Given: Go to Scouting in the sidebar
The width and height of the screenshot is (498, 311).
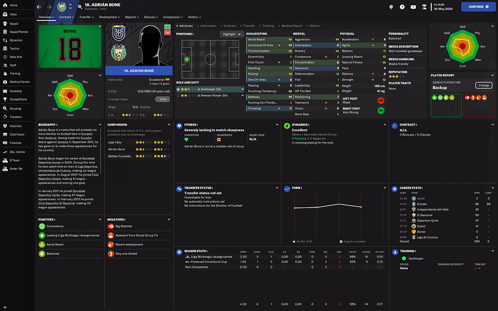Looking at the screenshot, I should (15, 108).
